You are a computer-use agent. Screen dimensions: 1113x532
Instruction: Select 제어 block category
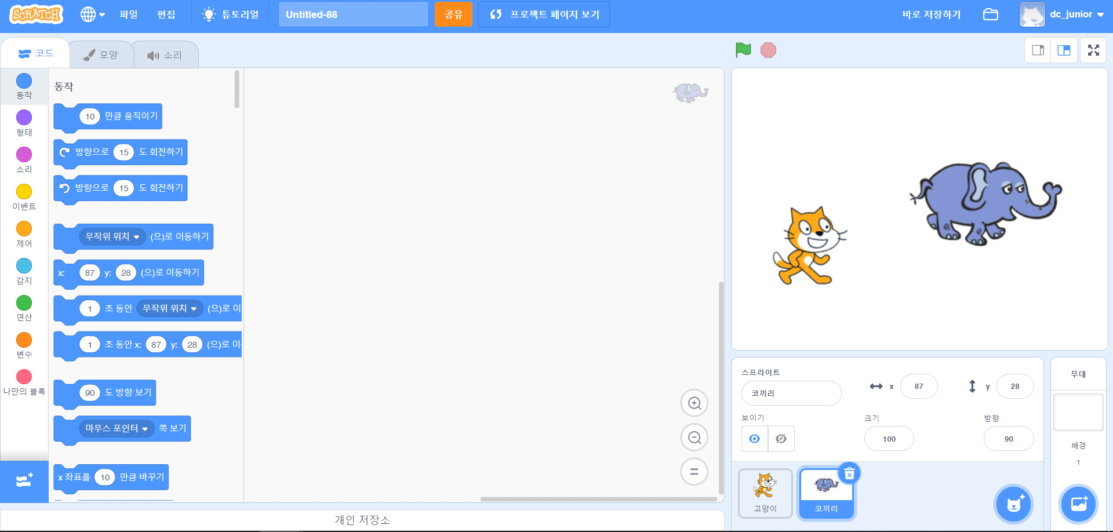[24, 235]
